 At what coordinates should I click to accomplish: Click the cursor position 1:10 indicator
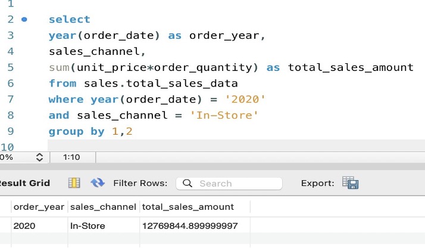71,157
